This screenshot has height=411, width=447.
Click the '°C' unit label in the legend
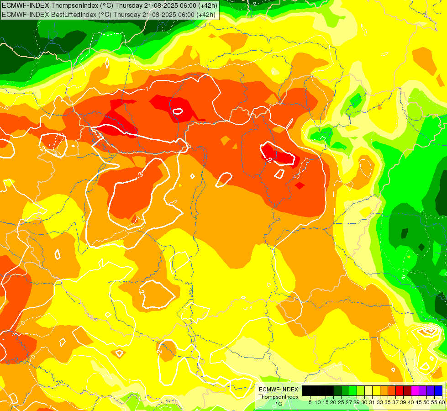[279, 404]
